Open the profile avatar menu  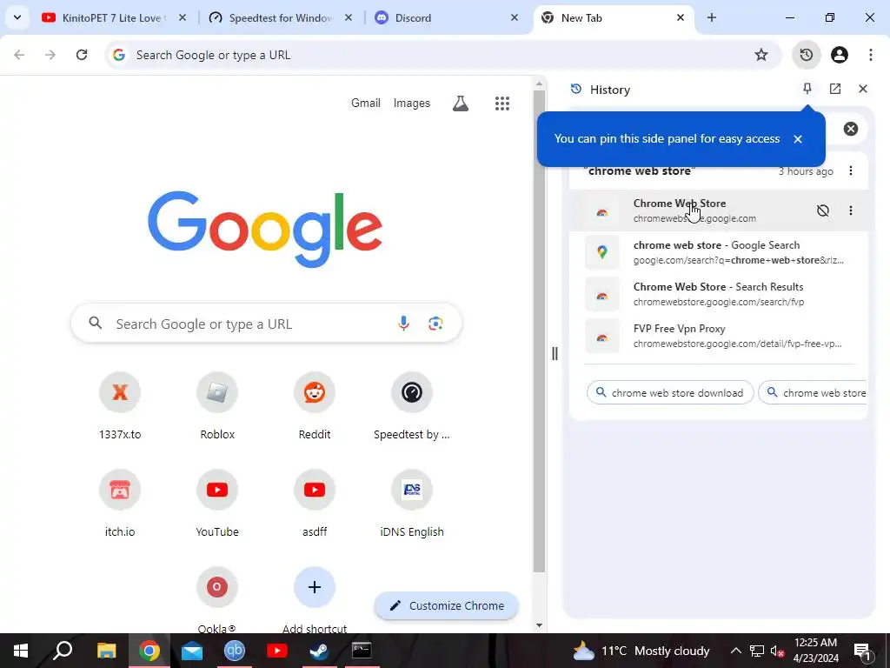840,55
